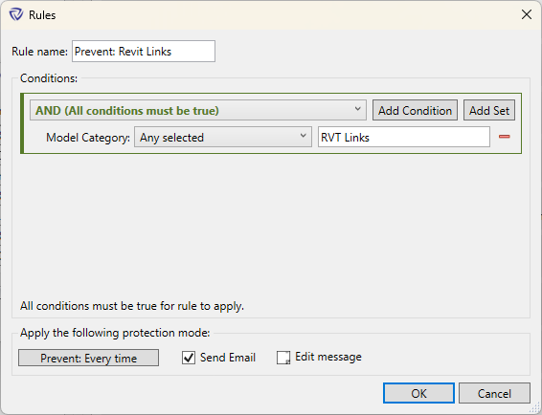Toggle the Send Email checkbox
The image size is (542, 415).
[x=189, y=358]
